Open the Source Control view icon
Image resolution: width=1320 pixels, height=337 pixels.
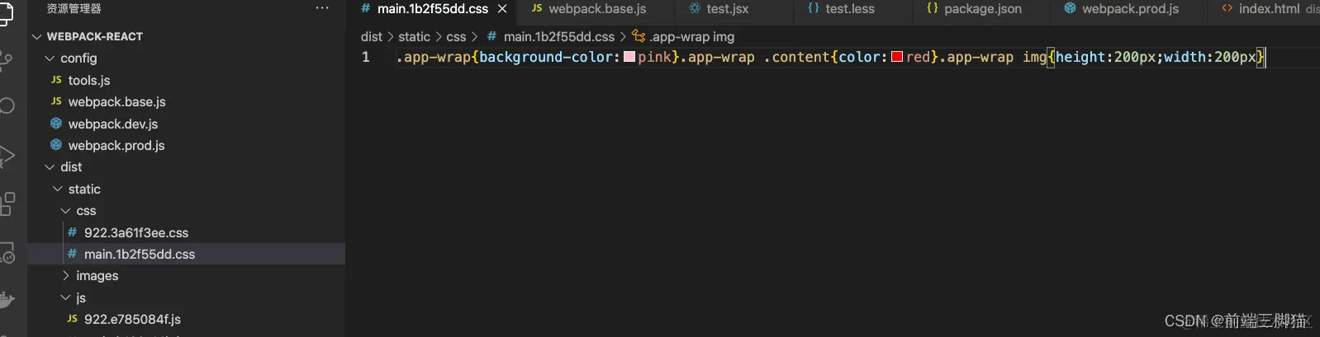tap(6, 61)
